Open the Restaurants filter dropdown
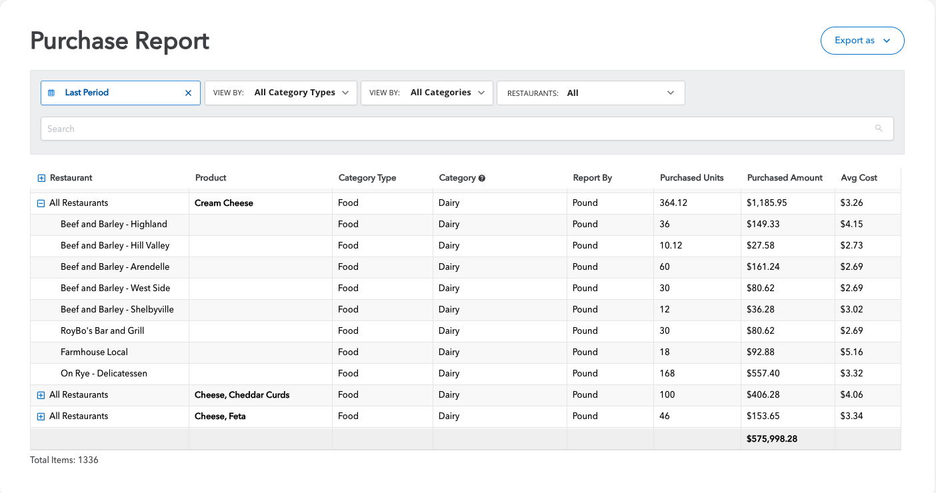This screenshot has height=493, width=936. [591, 93]
